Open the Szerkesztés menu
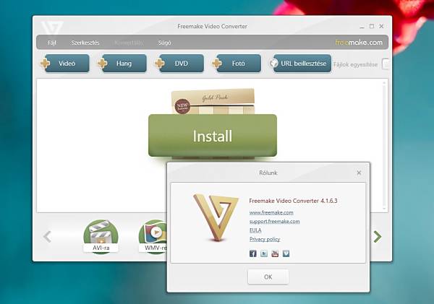 (85, 43)
